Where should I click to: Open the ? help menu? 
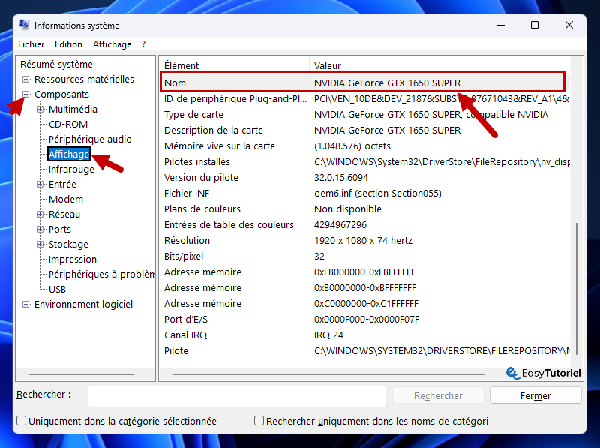pos(143,44)
